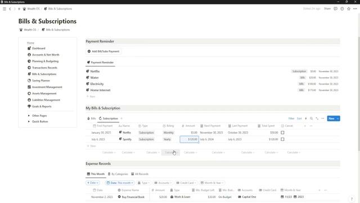The image size is (360, 203).
Task: Click the Saving Planner icon
Action: coord(29,81)
